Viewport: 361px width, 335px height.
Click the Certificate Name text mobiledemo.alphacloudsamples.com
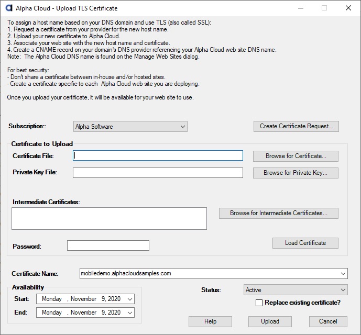coord(126,273)
